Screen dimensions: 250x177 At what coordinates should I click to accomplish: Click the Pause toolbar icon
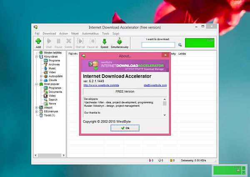point(58,41)
